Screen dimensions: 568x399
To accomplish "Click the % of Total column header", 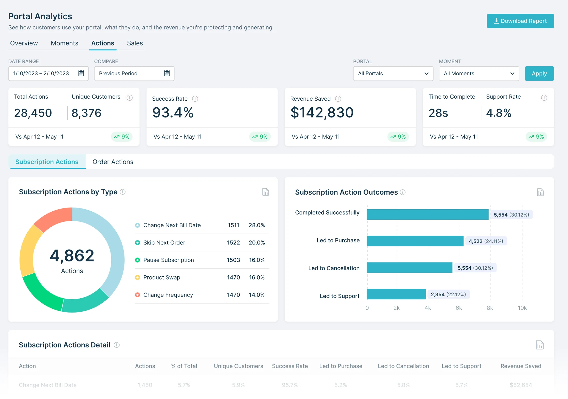I will point(184,366).
